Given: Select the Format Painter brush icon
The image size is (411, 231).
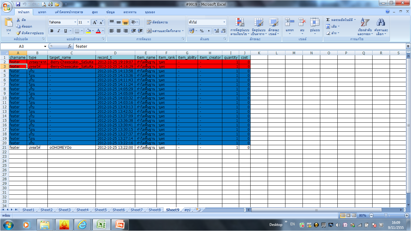Looking at the screenshot, I should pos(19,33).
